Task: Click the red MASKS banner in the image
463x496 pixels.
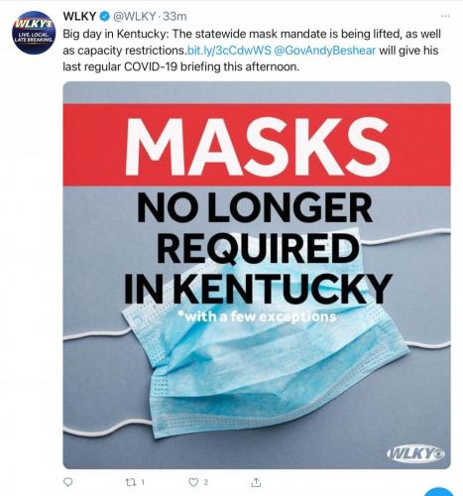Action: coord(257,145)
